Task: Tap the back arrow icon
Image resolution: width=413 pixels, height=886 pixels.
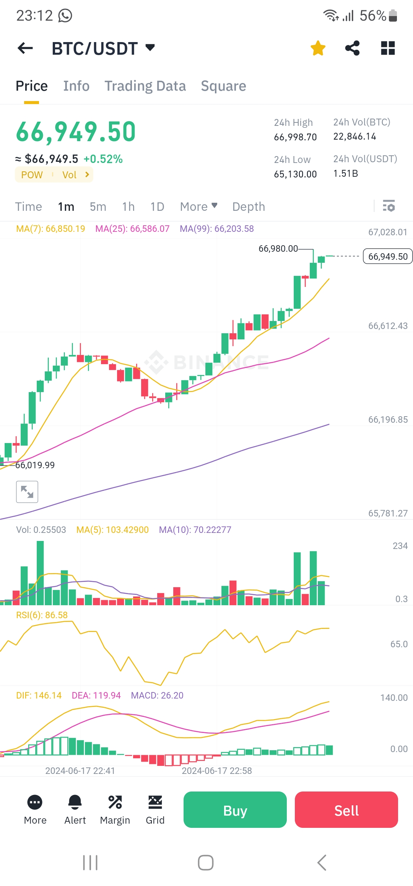Action: (x=25, y=48)
